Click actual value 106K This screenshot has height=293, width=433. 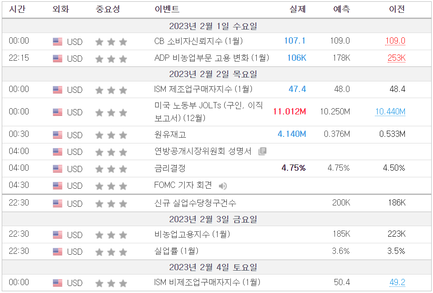click(297, 58)
